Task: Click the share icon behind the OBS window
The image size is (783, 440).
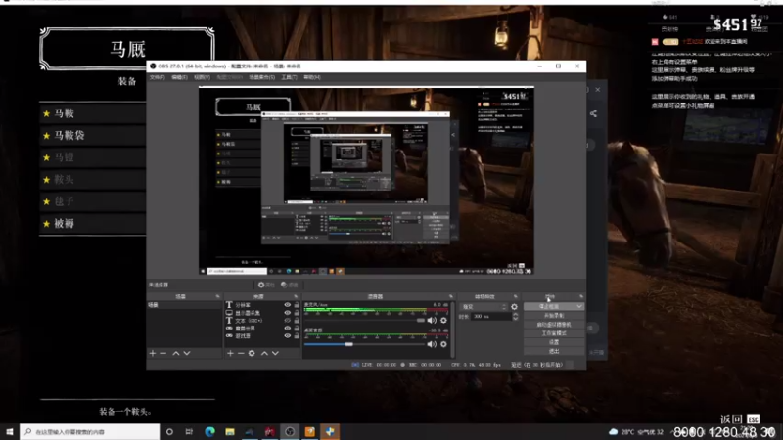Action: click(x=593, y=113)
